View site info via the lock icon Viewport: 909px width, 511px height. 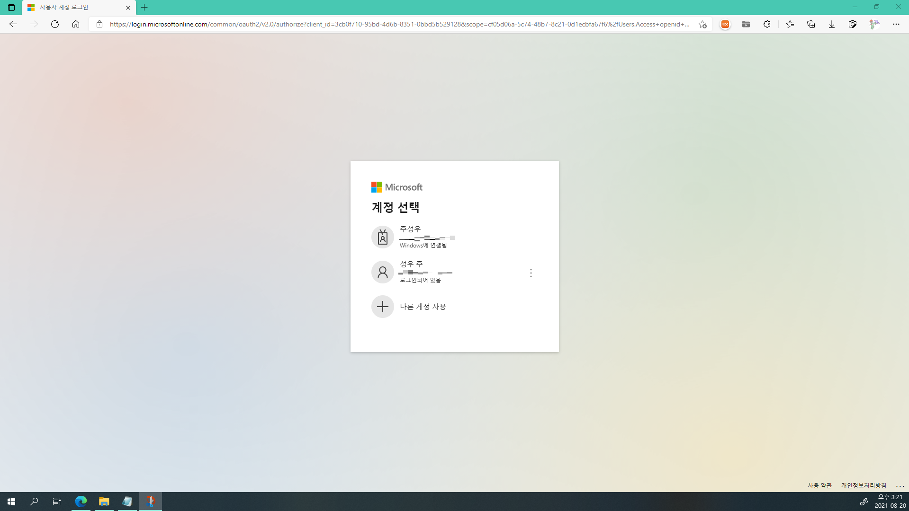tap(99, 24)
